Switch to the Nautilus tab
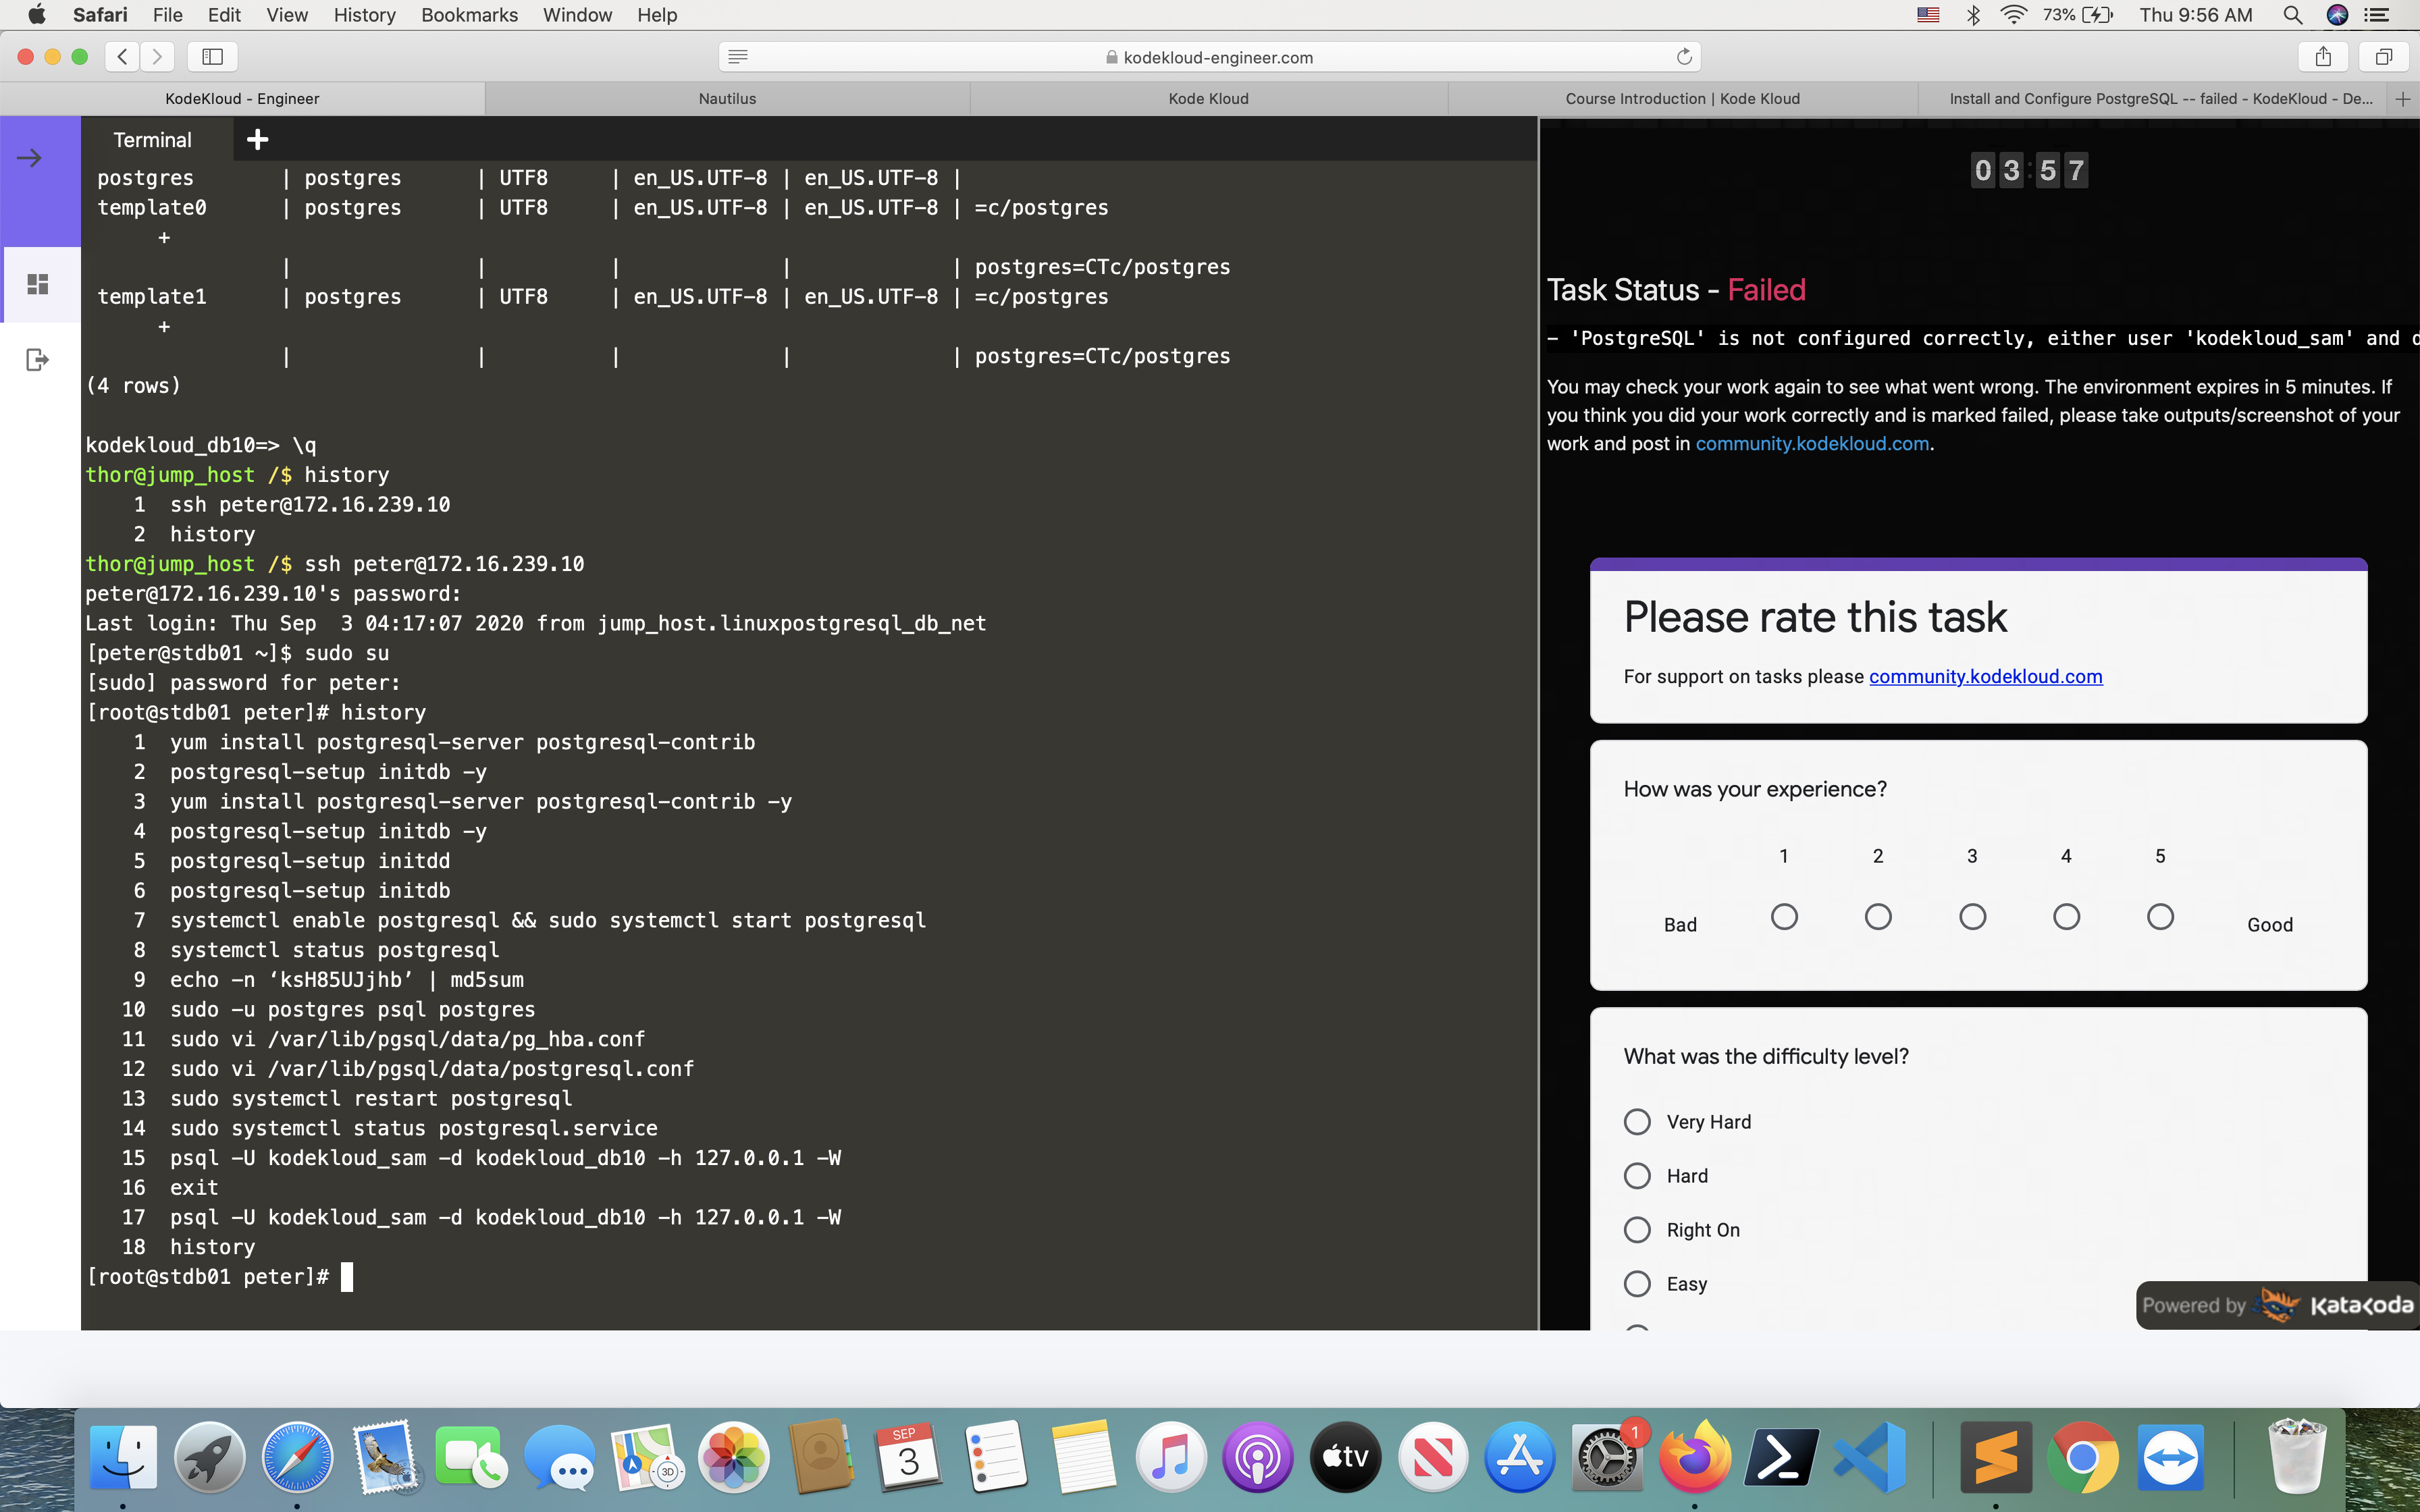Viewport: 2420px width, 1512px height. [x=727, y=99]
